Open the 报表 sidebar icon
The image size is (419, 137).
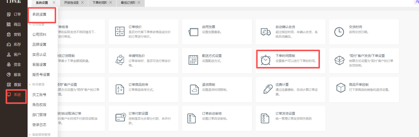click(9, 75)
